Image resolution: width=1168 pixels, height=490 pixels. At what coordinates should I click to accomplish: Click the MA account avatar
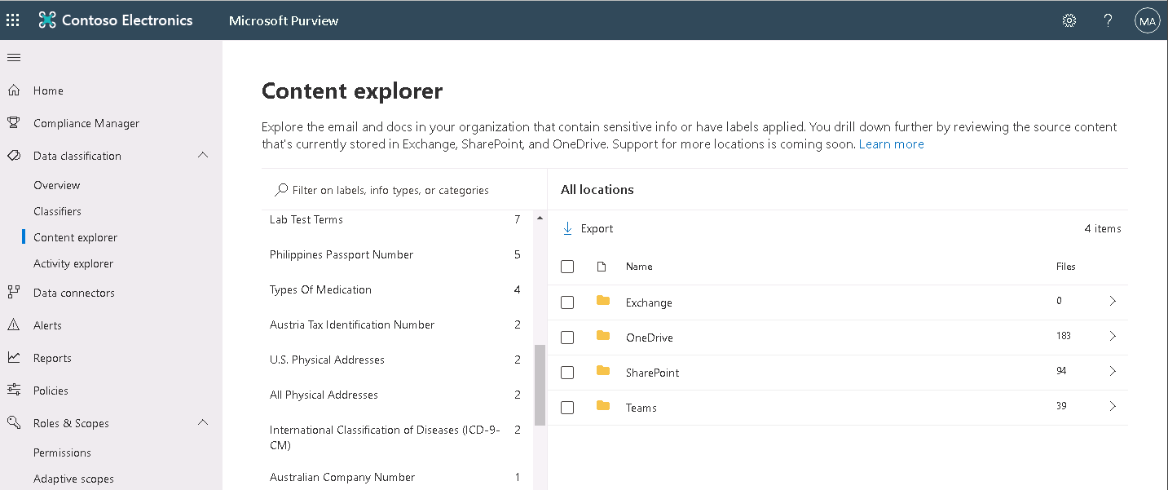tap(1147, 20)
